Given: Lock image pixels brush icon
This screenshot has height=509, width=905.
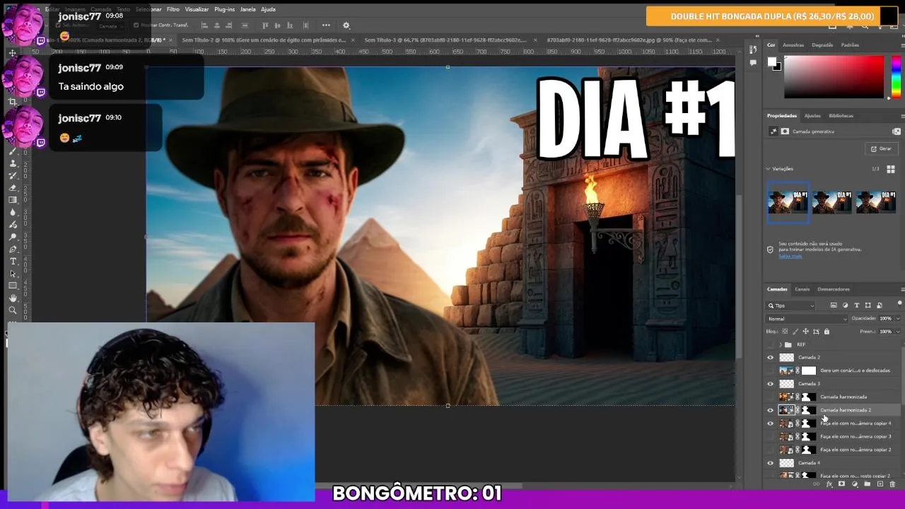Looking at the screenshot, I should tap(795, 332).
